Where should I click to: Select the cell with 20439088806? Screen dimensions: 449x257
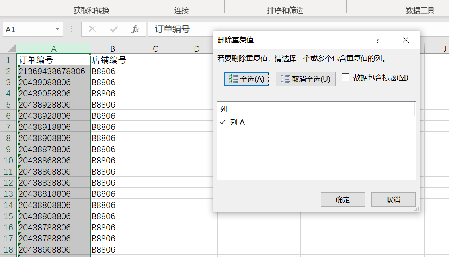[54, 82]
